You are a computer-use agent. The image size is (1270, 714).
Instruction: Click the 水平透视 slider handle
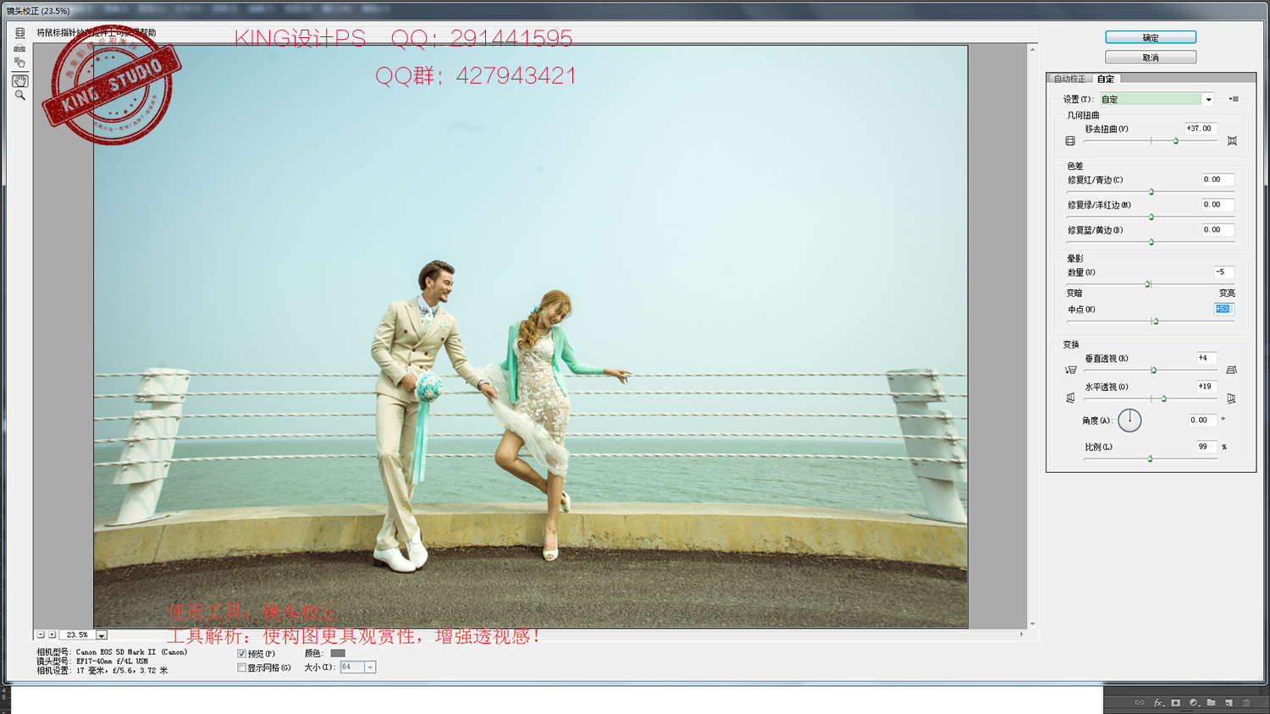(x=1164, y=398)
